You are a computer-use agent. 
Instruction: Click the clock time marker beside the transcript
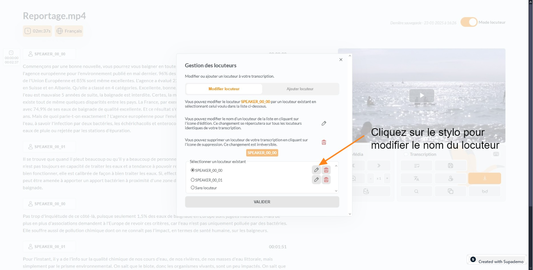coord(11,57)
